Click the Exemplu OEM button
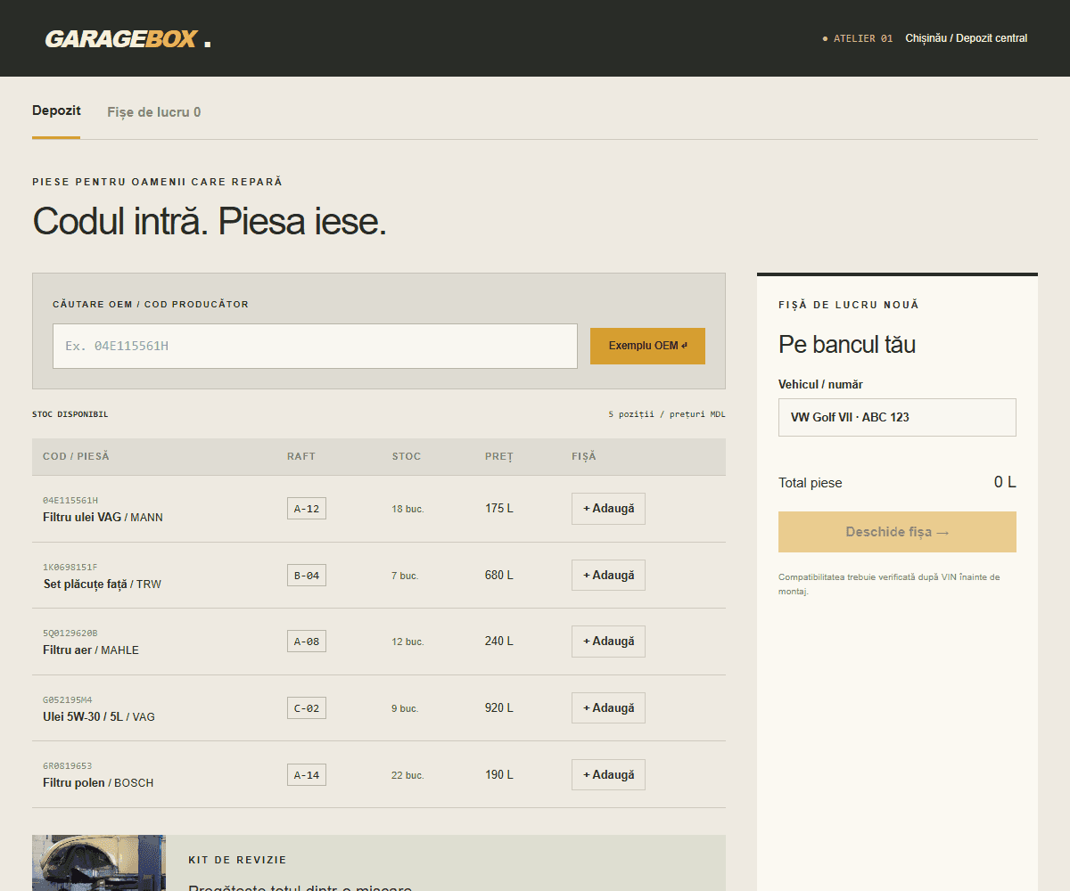The height and width of the screenshot is (891, 1070). click(647, 346)
